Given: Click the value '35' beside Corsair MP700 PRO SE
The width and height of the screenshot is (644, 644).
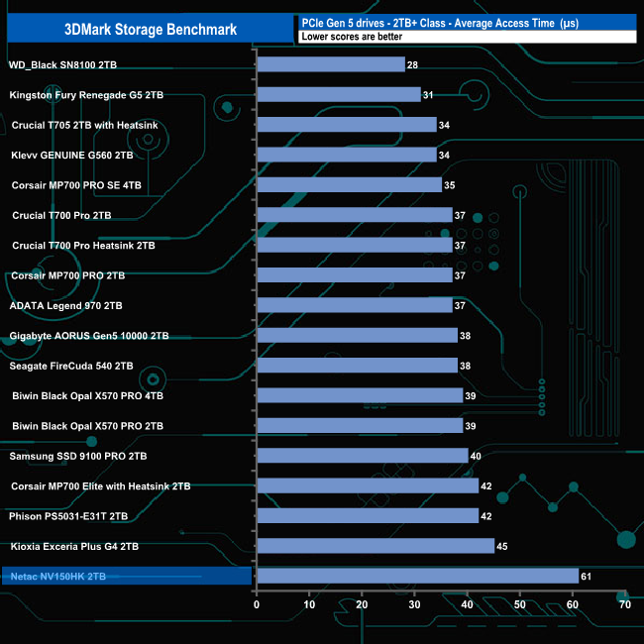Looking at the screenshot, I should 450,185.
